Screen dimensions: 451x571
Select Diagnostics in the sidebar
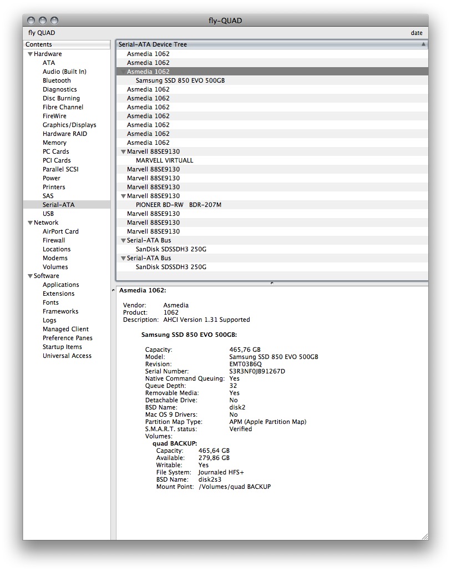tap(60, 89)
